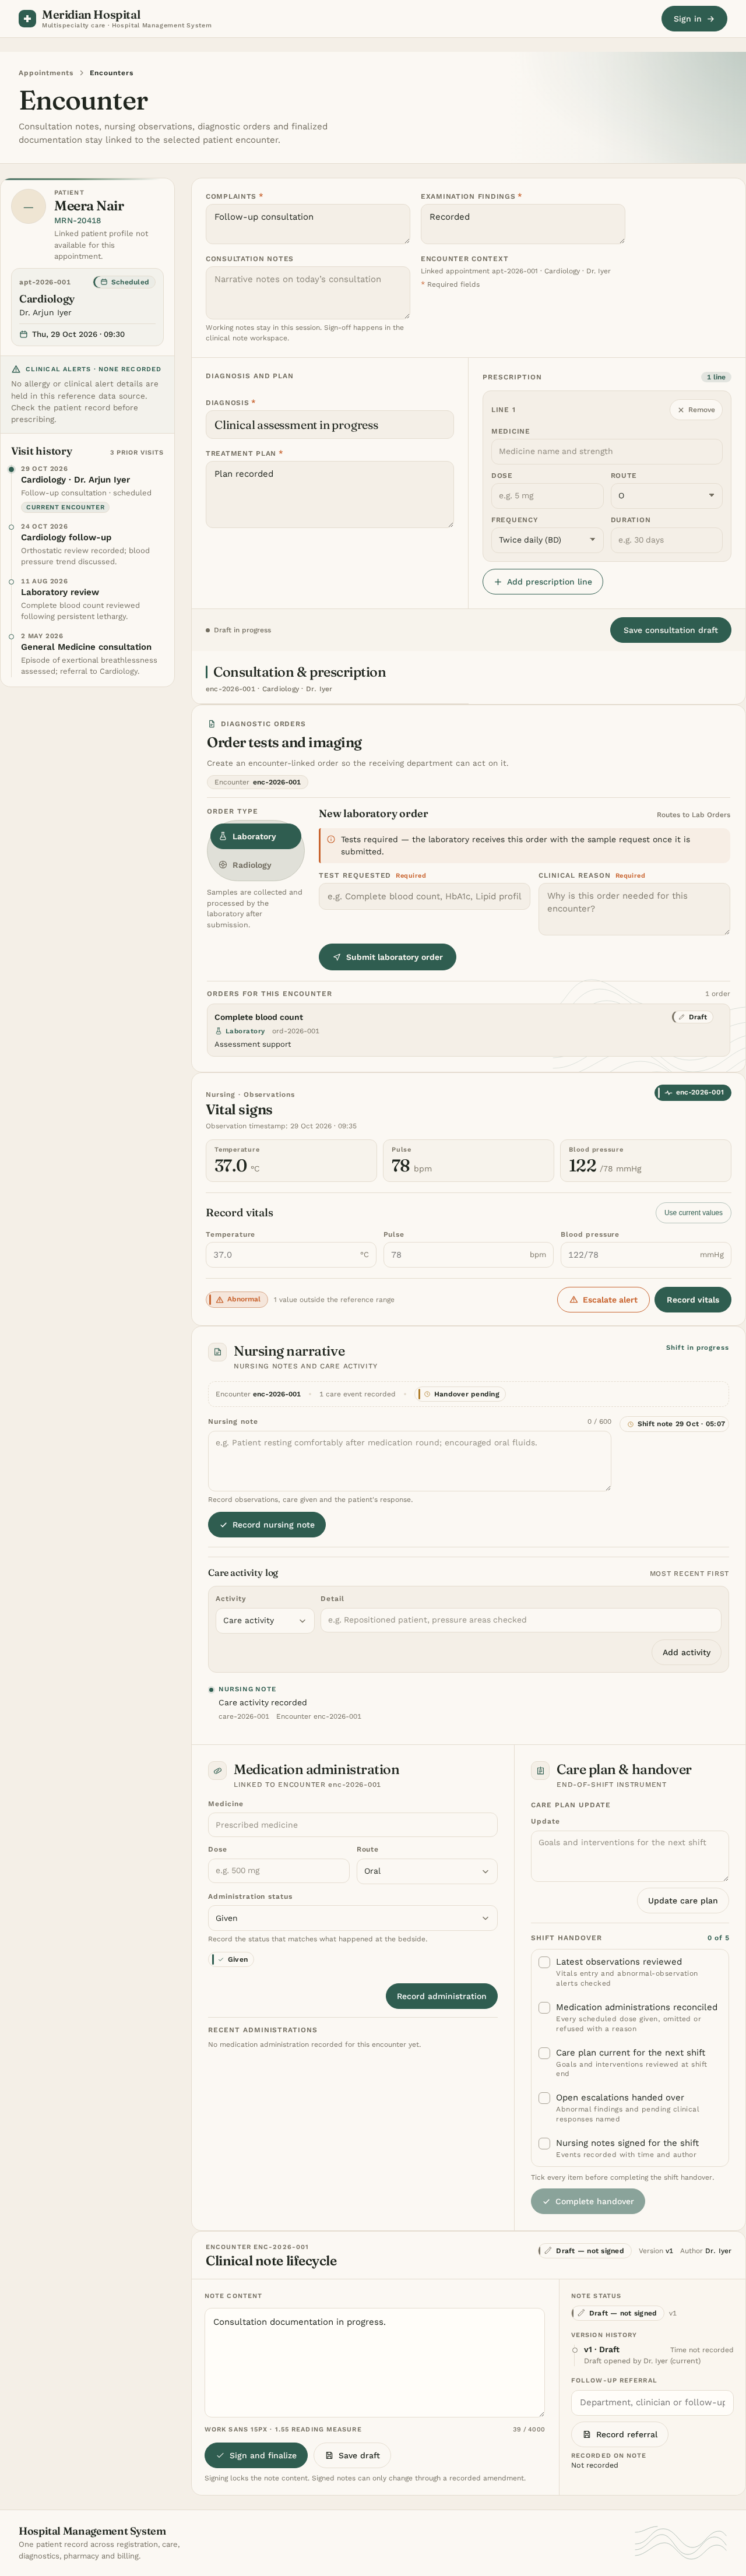Click the Sign in button
746x2576 pixels.
[694, 19]
